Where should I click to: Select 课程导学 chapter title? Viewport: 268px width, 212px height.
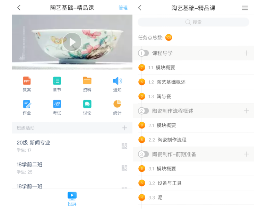162,53
